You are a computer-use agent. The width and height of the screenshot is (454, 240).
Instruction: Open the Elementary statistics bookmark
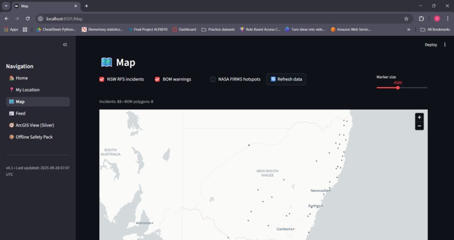click(102, 29)
